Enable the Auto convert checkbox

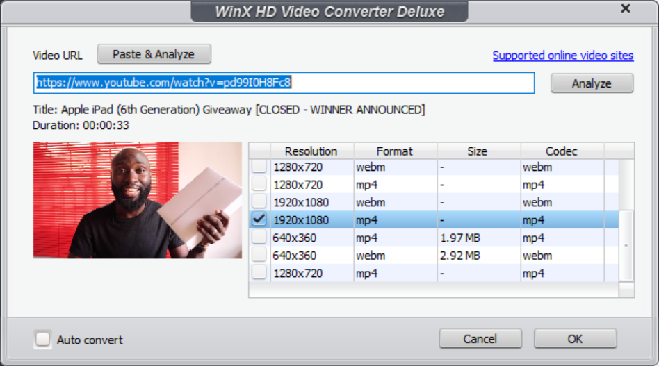pos(42,339)
